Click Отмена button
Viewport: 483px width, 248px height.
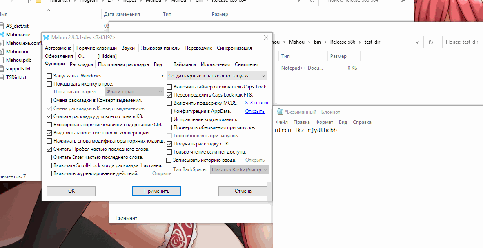point(243,191)
